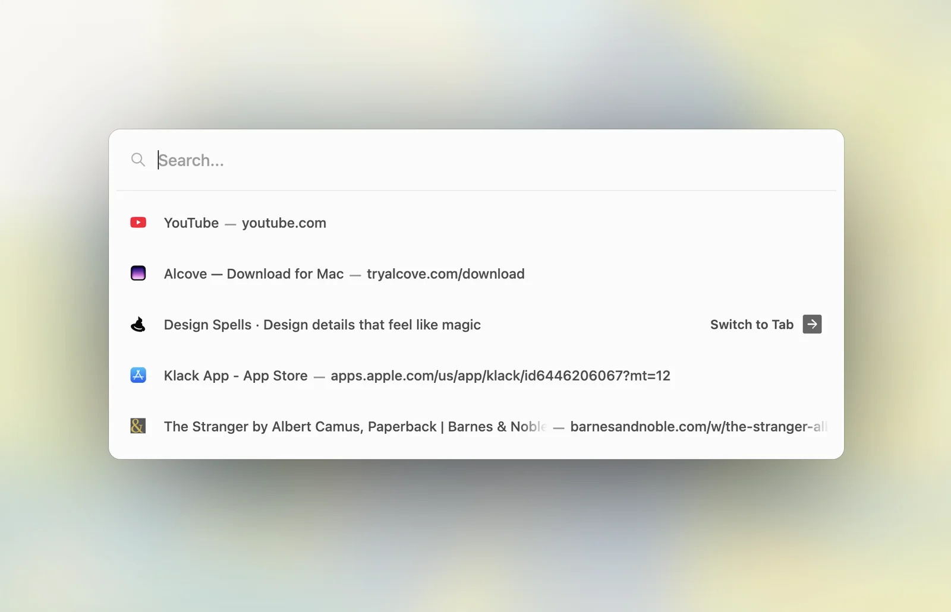Click the Design Spells wizard hat icon
Screen dimensions: 951x612
point(138,324)
